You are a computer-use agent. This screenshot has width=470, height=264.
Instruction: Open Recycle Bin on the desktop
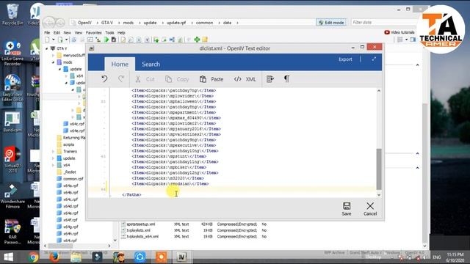[x=12, y=15]
